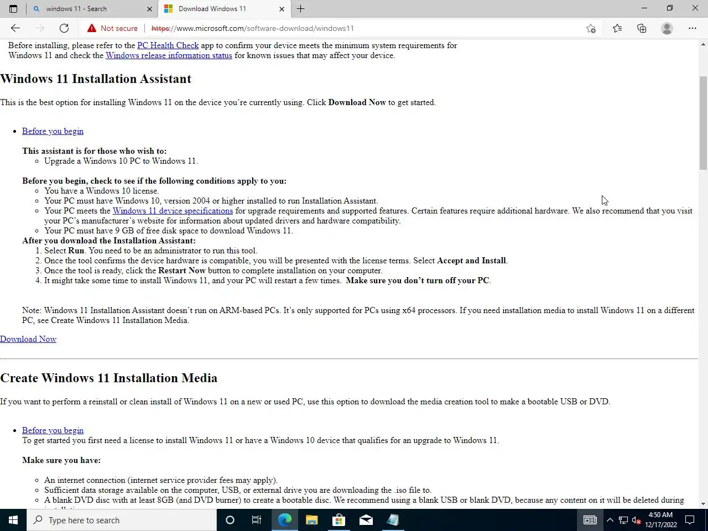Click 'You have a Windows 10 license.' text
Screen dimensions: 708x531
[x=102, y=191]
